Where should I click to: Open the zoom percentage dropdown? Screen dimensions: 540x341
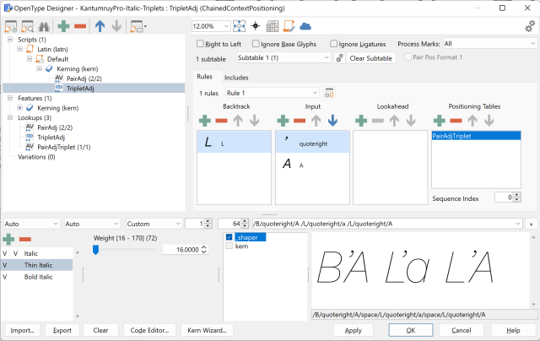[x=209, y=26]
